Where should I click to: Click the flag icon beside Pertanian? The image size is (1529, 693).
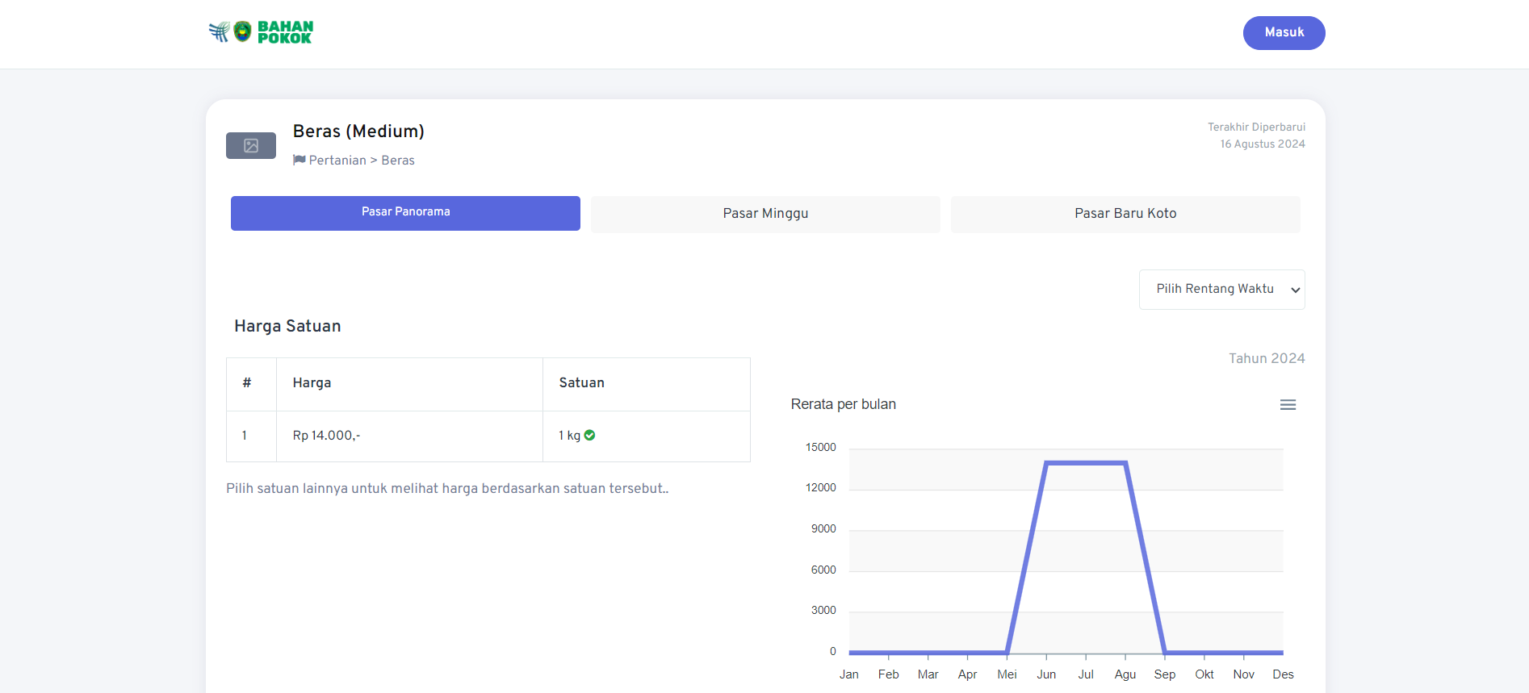tap(299, 160)
